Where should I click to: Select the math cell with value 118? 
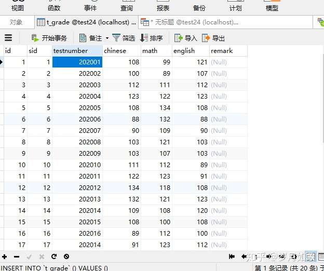tap(156, 188)
